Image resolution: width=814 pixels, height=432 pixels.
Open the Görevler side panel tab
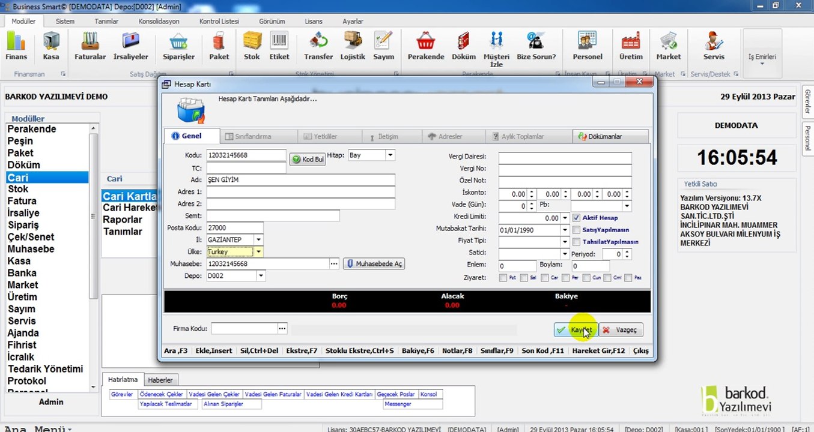(807, 102)
